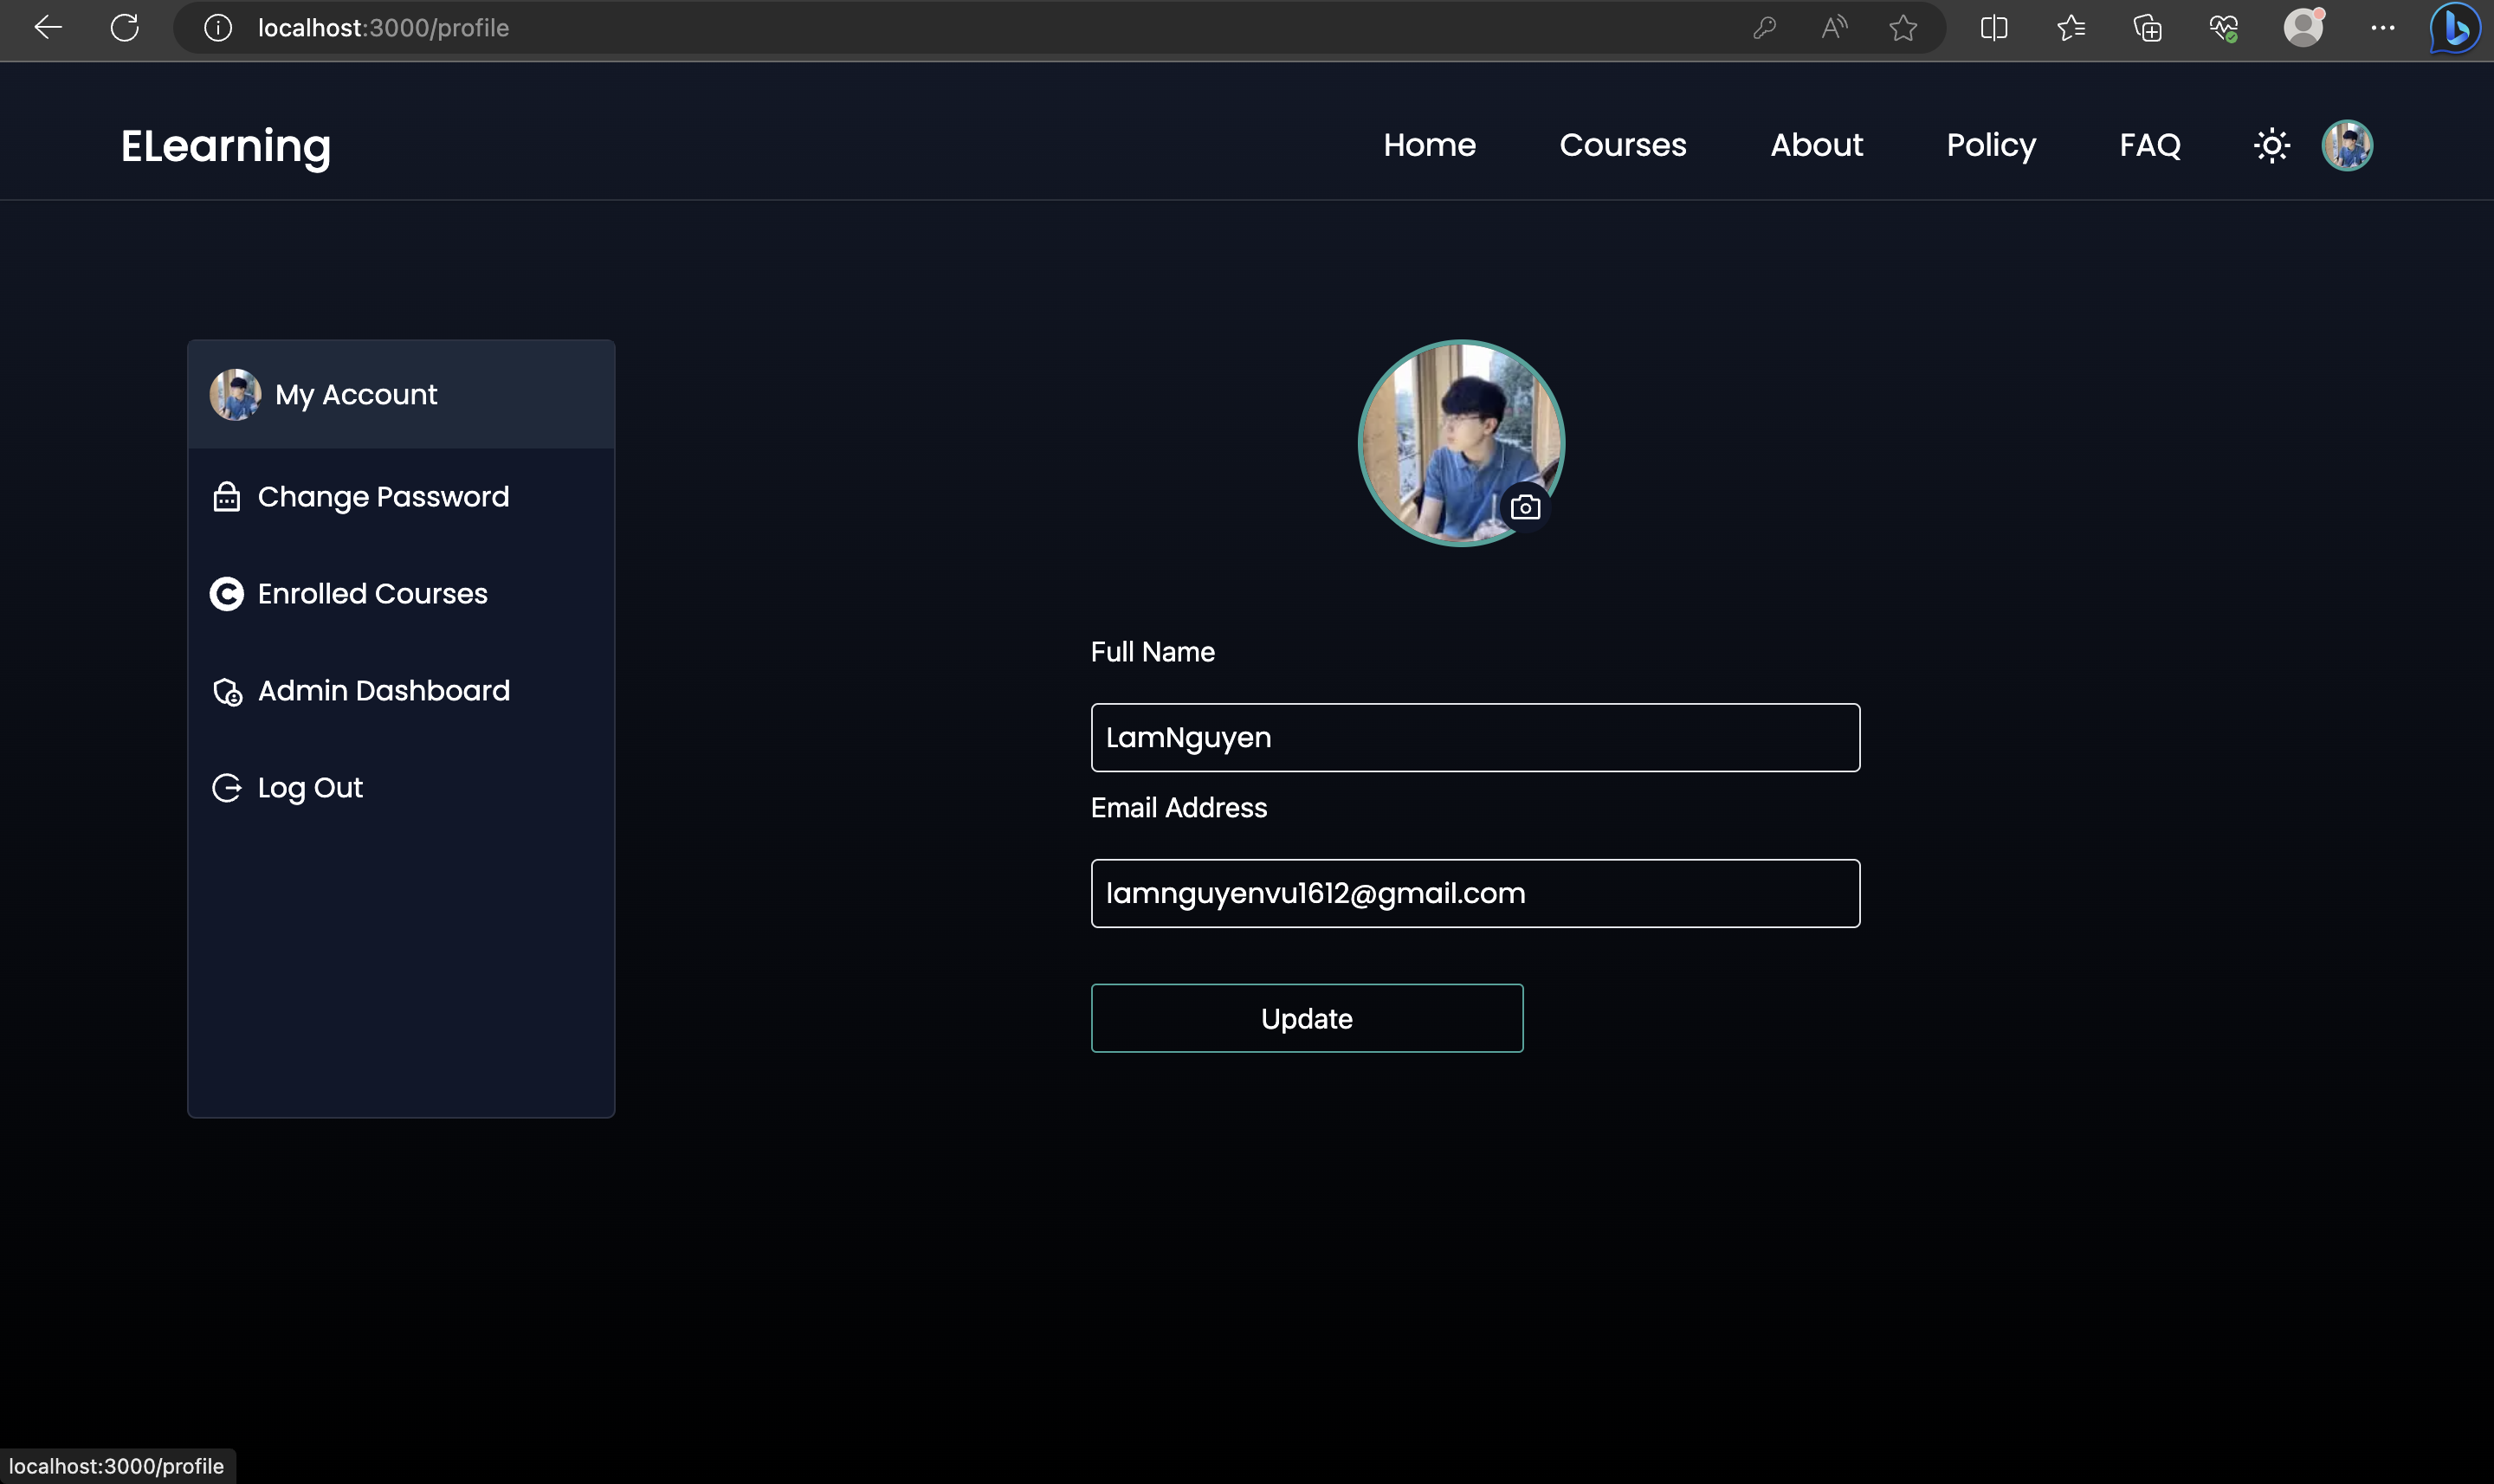Click Bing copilot icon in browser
The height and width of the screenshot is (1484, 2494).
(x=2454, y=28)
